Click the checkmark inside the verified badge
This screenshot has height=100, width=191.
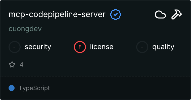116,15
